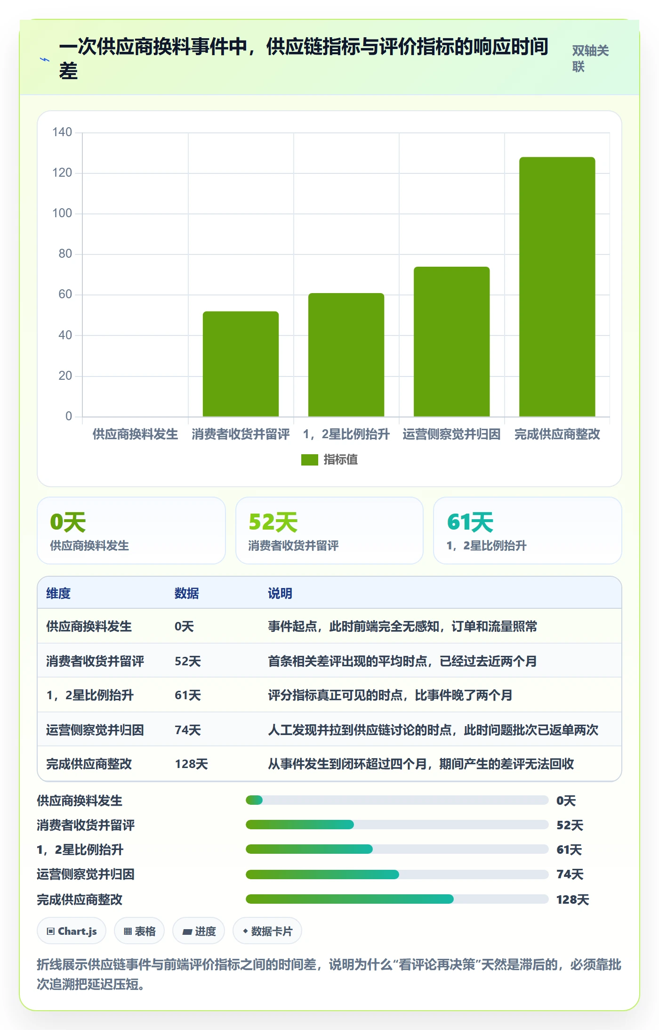Click the 维度 column header
Screen dimensions: 659x1030
(x=58, y=593)
